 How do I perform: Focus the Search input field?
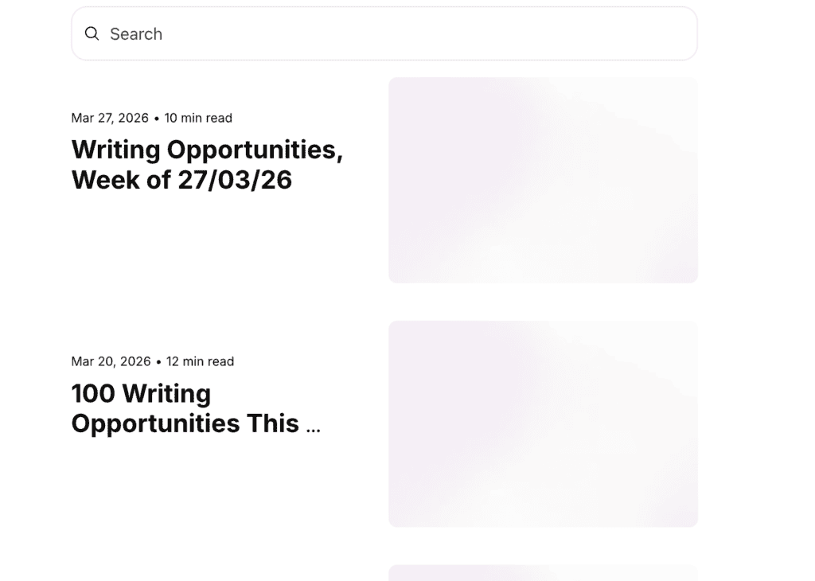point(382,33)
